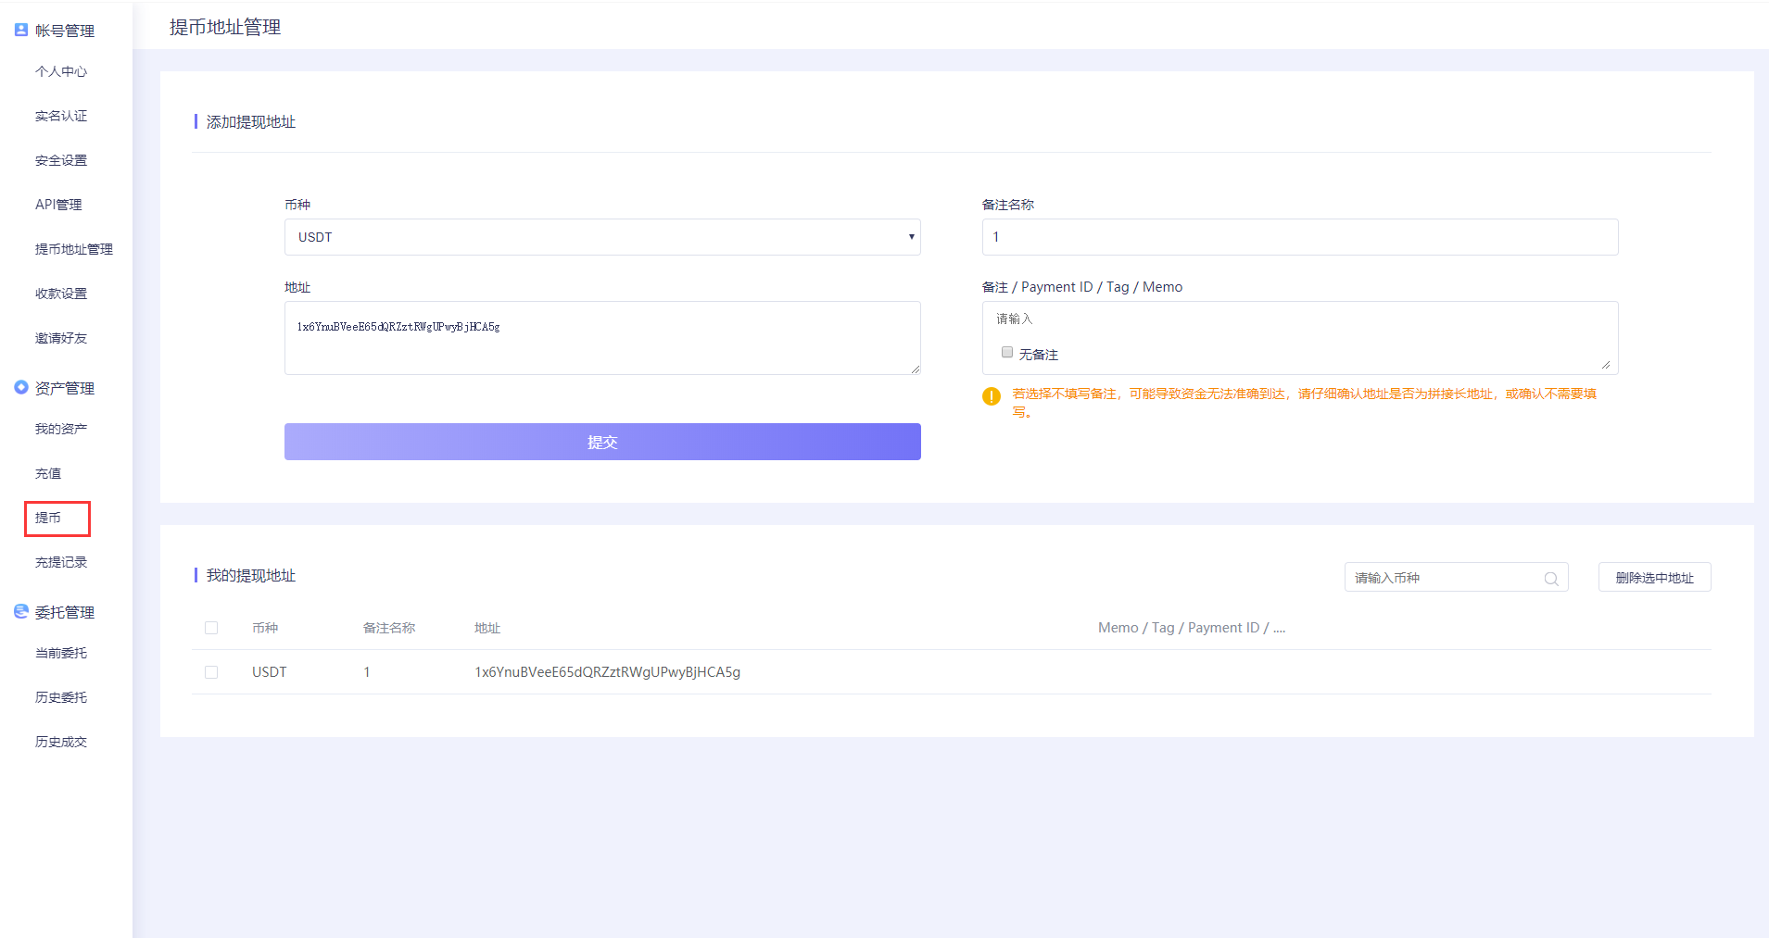
Task: Click the search magnifier icon in coin filter
Action: 1550,579
